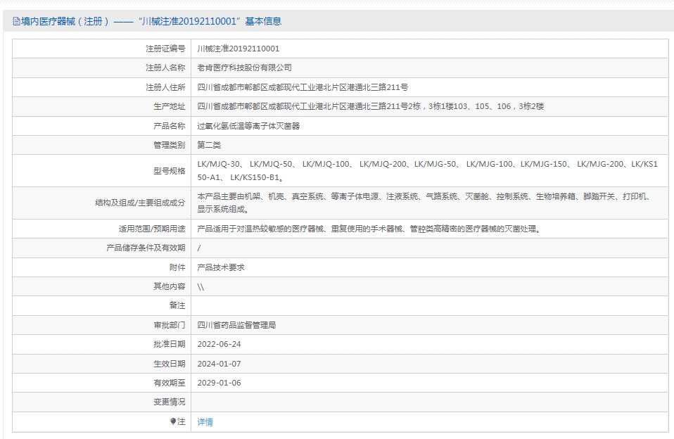Click the 注册人住所 address value ending 211号
Screen dimensions: 674x439
coord(303,87)
